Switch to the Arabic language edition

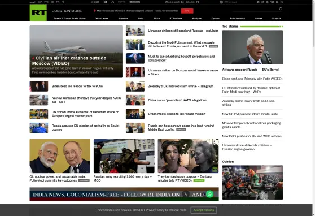click(32, 2)
